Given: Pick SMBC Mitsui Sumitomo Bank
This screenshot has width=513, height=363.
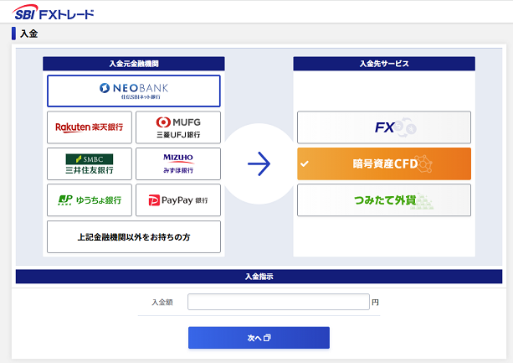Looking at the screenshot, I should pyautogui.click(x=90, y=163).
